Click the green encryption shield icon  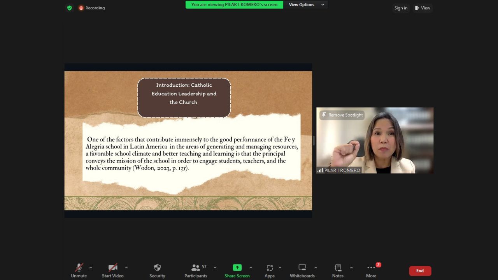click(x=70, y=8)
